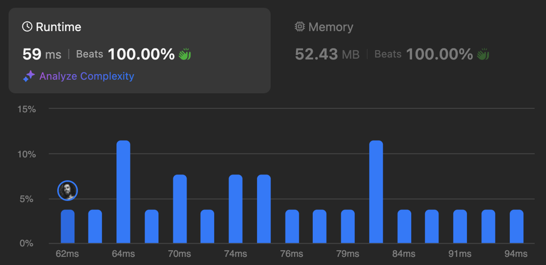This screenshot has height=265, width=546.
Task: Pick the bar above the 84ms label
Action: tap(404, 226)
